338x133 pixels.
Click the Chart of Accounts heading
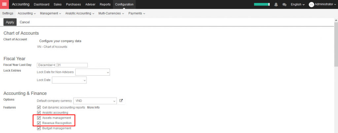[21, 33]
